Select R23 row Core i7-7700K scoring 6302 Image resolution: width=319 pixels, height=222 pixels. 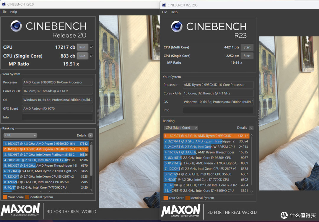point(206,180)
